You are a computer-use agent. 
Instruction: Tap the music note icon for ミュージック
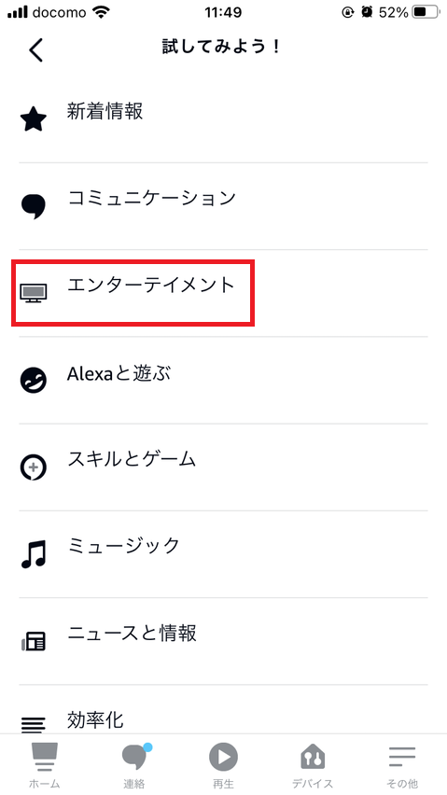pyautogui.click(x=34, y=553)
